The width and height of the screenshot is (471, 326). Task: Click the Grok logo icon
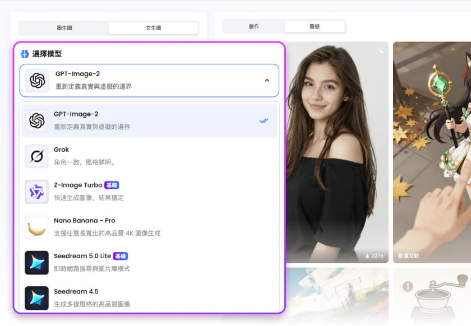[36, 156]
